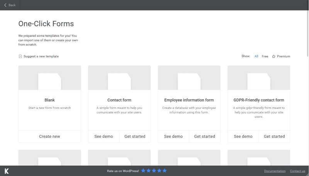309x176 pixels.
Task: Filter templates by Free
Action: tap(265, 56)
